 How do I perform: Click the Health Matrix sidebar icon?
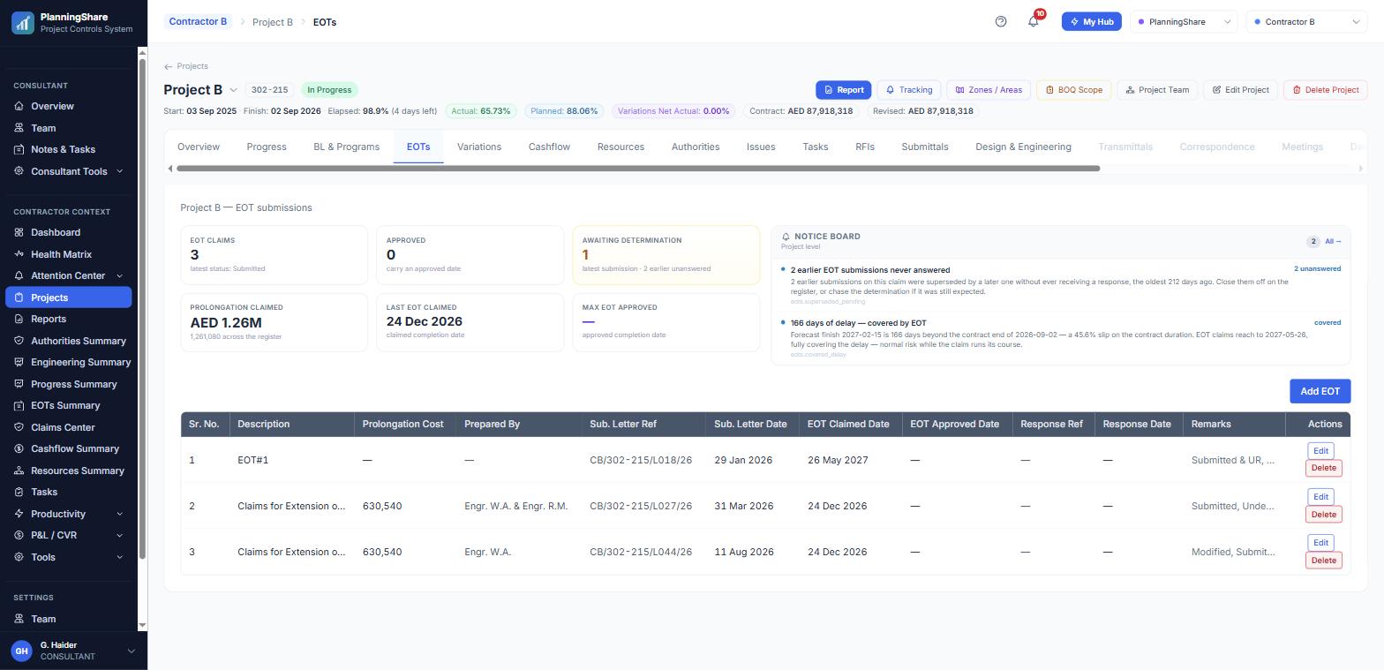click(19, 254)
